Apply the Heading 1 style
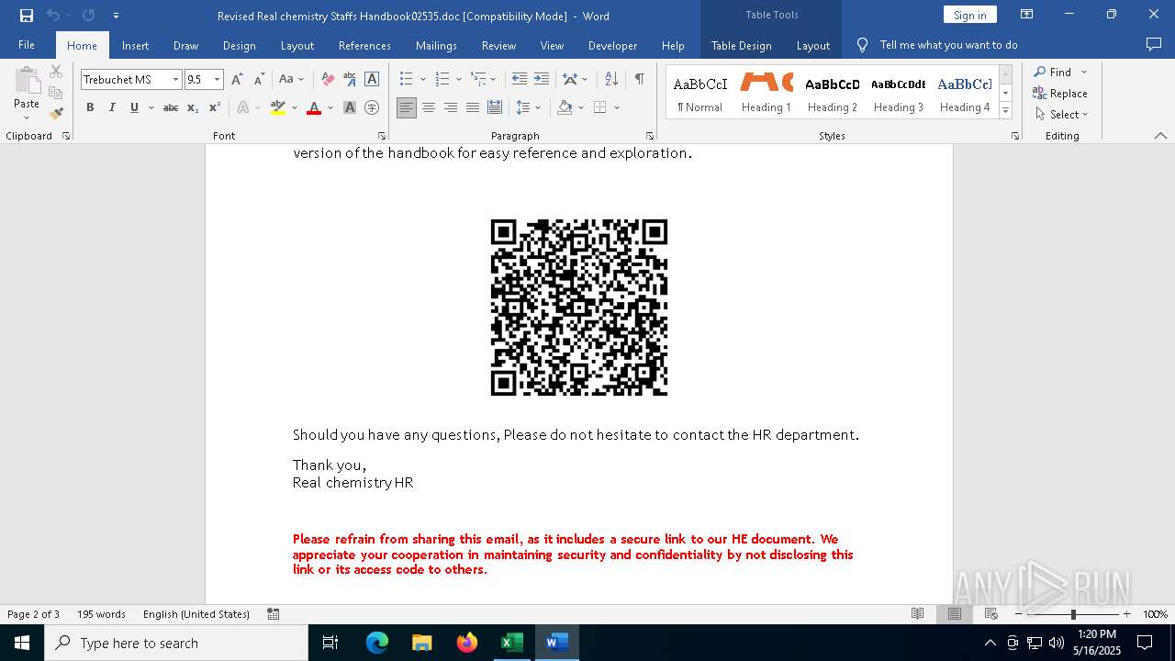Image resolution: width=1175 pixels, height=661 pixels. click(767, 93)
